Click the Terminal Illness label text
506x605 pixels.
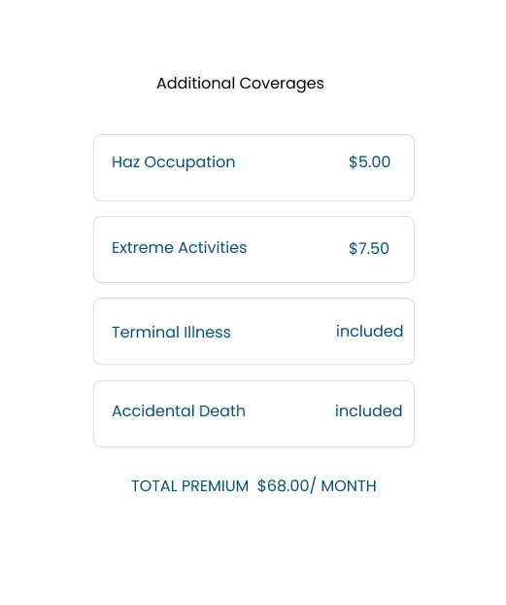pyautogui.click(x=171, y=333)
